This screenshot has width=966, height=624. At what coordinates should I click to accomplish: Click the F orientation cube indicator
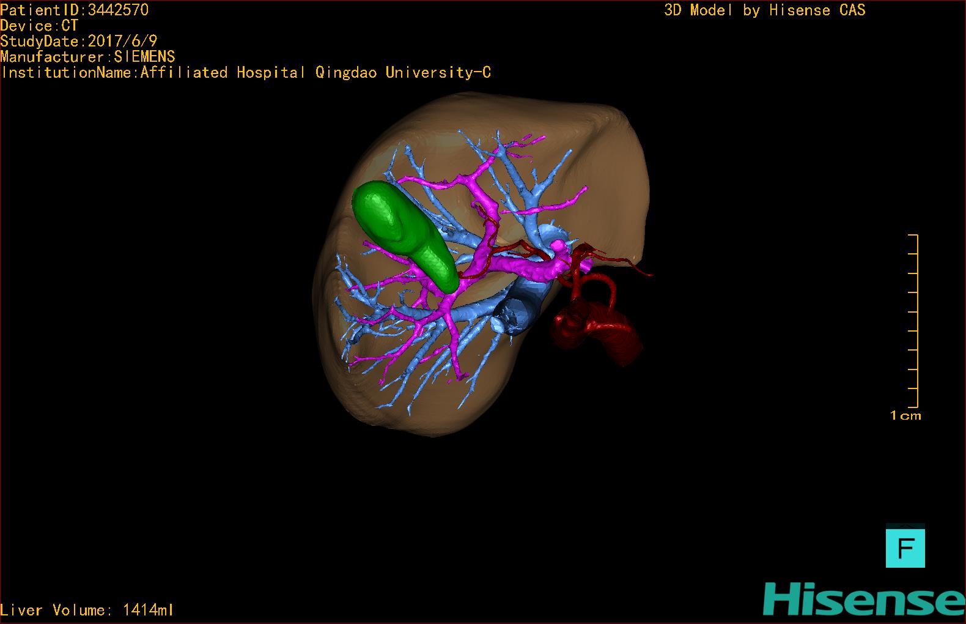(x=905, y=547)
